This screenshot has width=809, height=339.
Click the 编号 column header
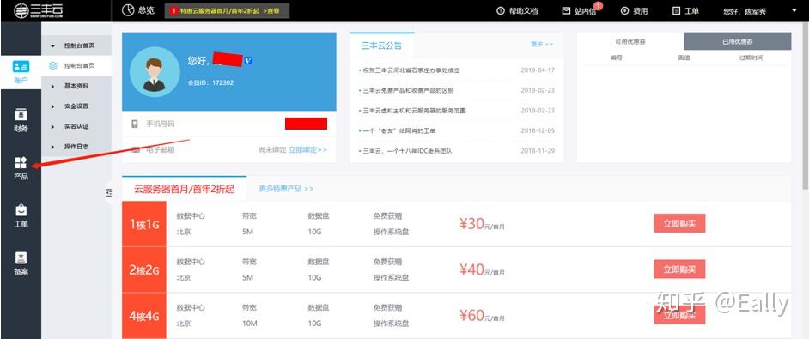pyautogui.click(x=616, y=58)
